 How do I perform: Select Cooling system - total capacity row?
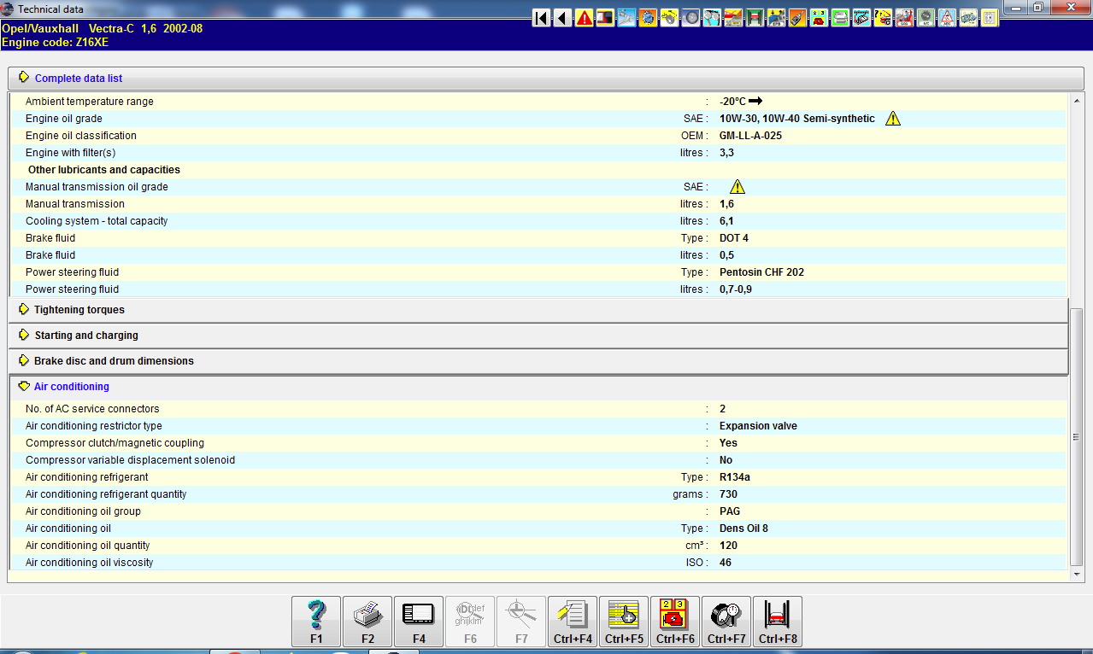click(x=538, y=221)
